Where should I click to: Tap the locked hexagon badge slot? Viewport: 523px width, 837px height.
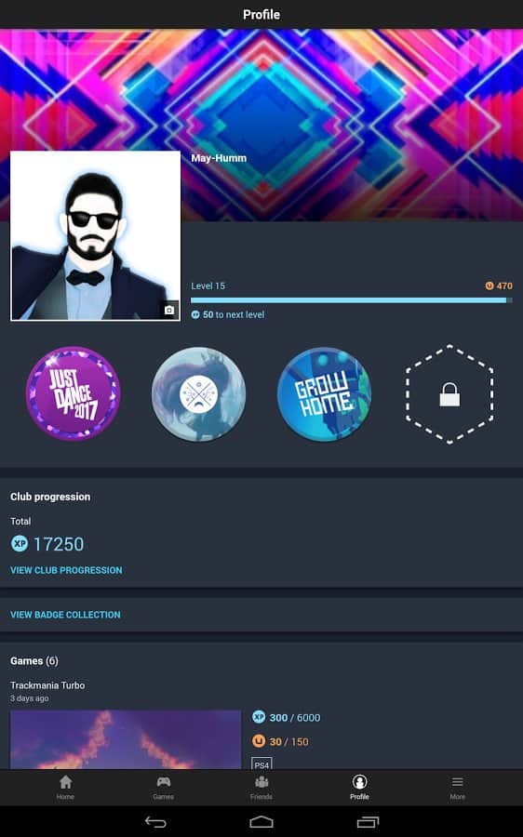pos(449,394)
